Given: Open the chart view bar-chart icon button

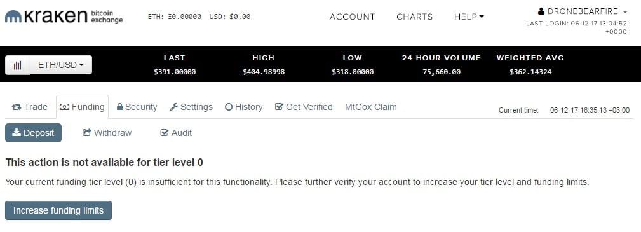Looking at the screenshot, I should coord(18,65).
